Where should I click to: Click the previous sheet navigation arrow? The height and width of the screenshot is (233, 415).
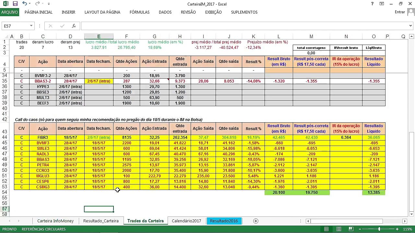(9, 221)
